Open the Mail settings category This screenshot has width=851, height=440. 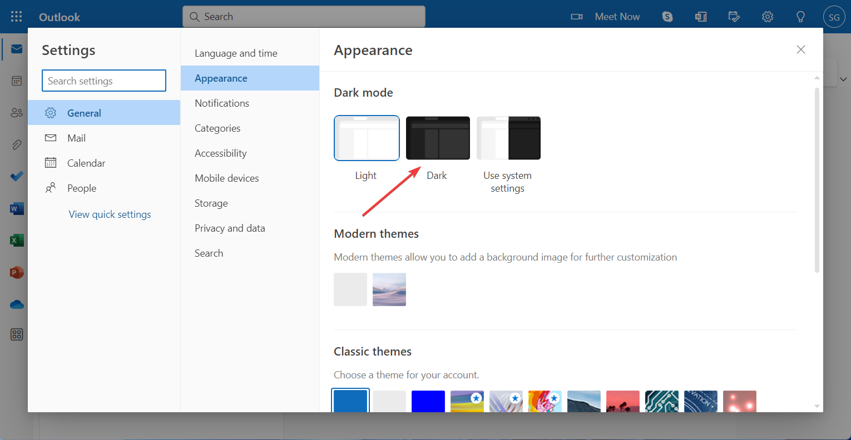click(x=104, y=138)
